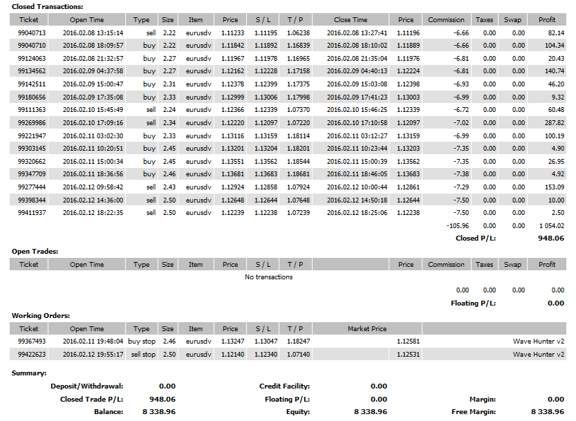Click open time 2016.02.09 04:37:58
576x421 pixels.
93,71
